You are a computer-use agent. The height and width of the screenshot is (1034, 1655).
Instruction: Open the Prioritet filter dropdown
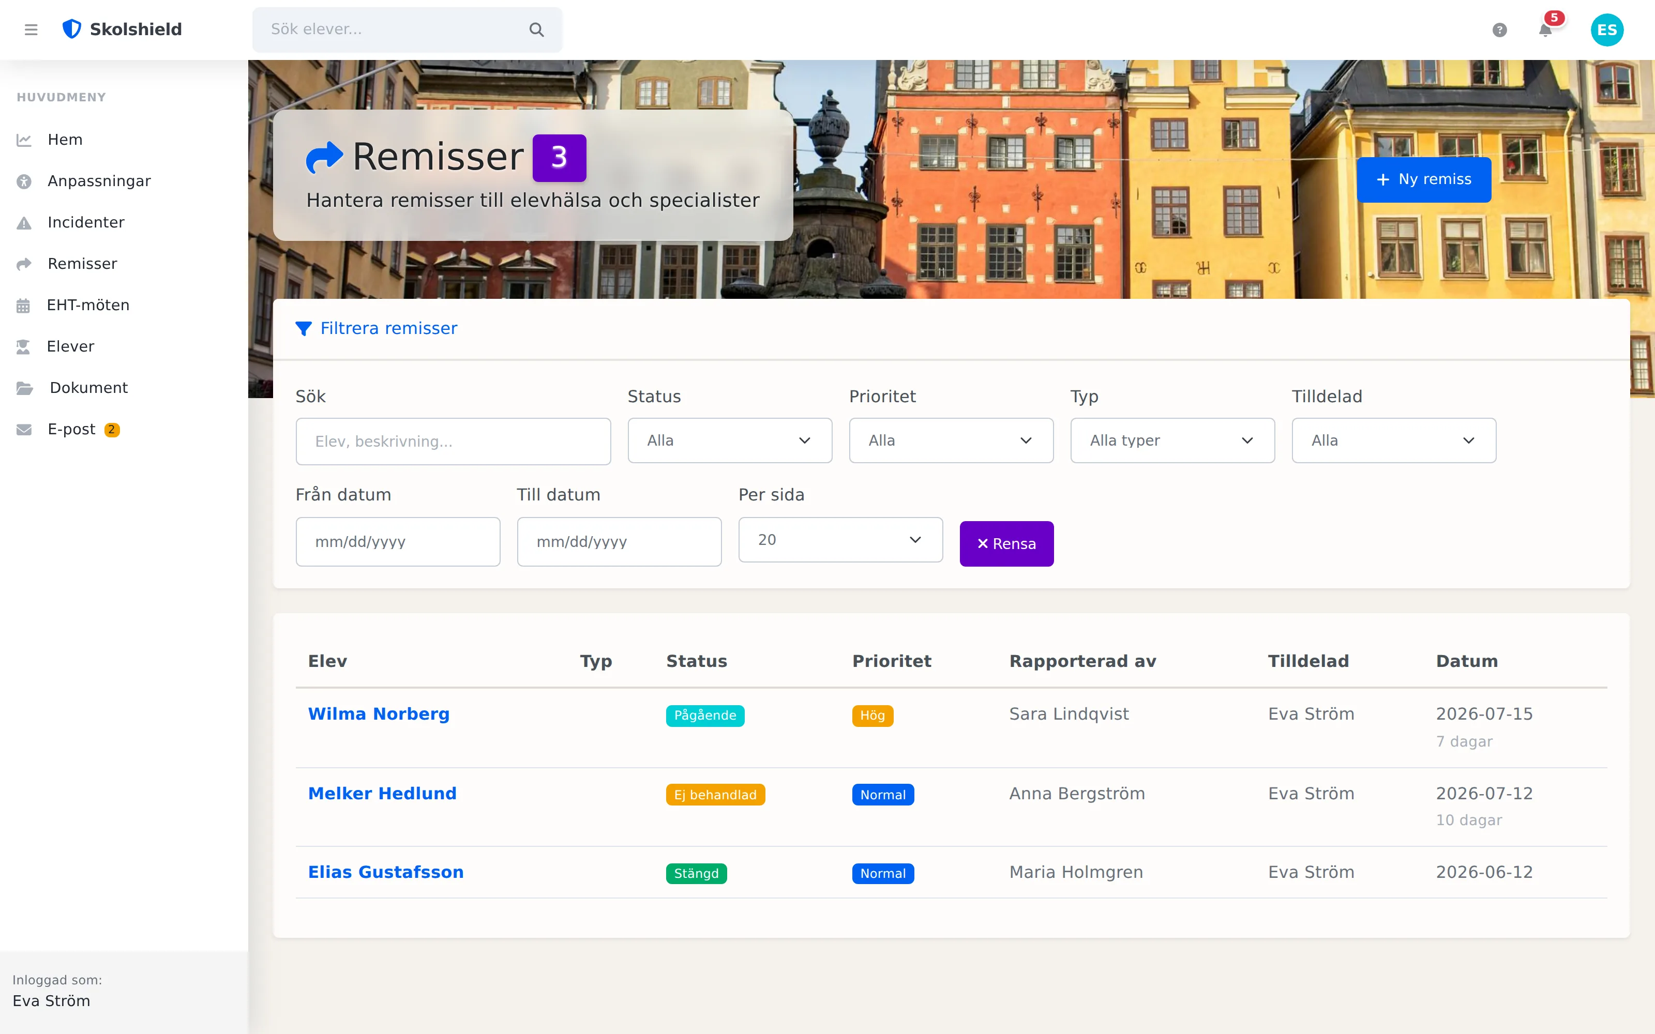(x=951, y=440)
